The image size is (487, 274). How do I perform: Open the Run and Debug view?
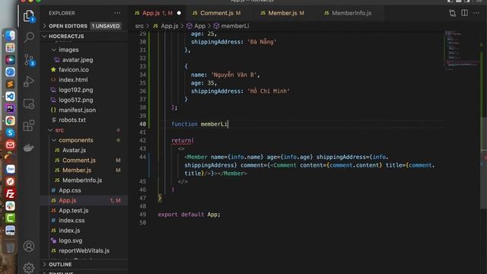(x=29, y=81)
